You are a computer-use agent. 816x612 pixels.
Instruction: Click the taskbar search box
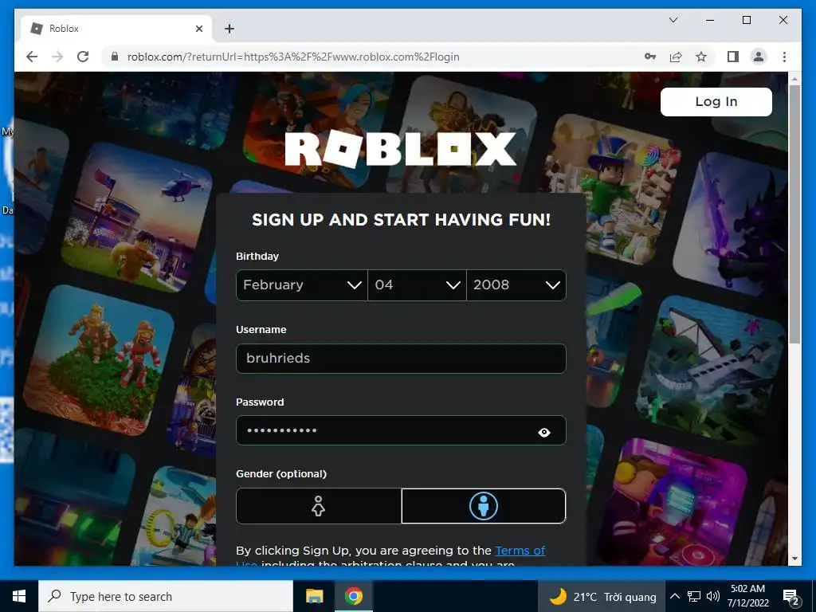tap(166, 596)
